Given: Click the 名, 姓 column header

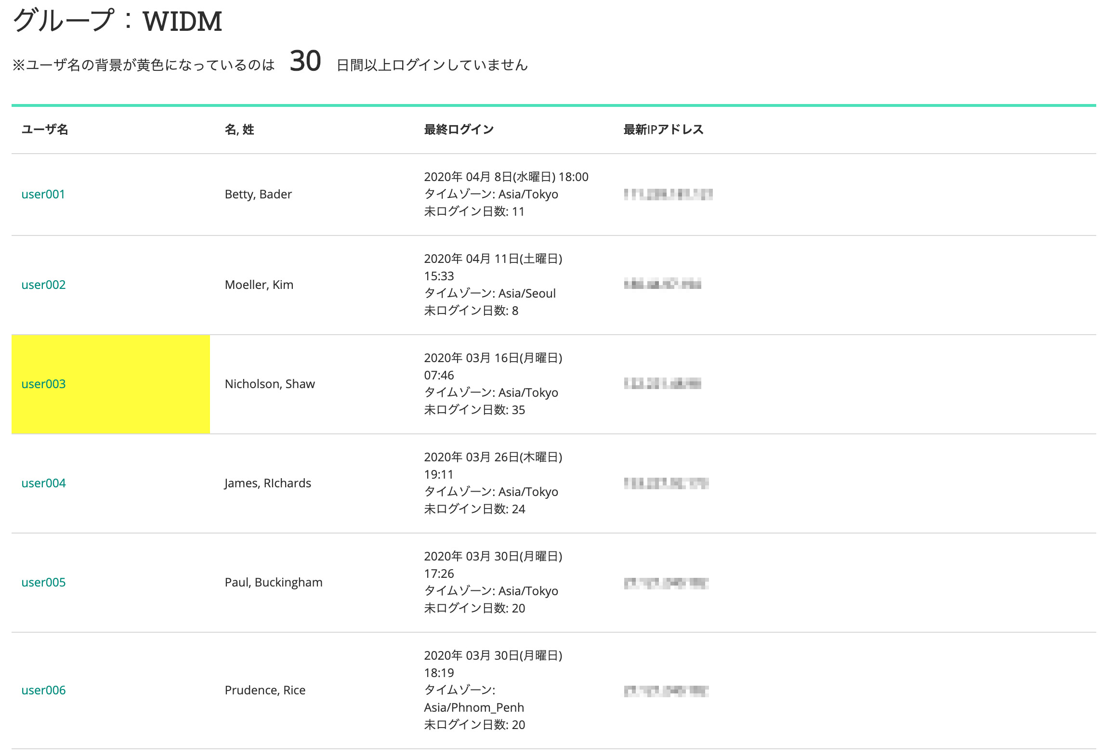Looking at the screenshot, I should 239,129.
